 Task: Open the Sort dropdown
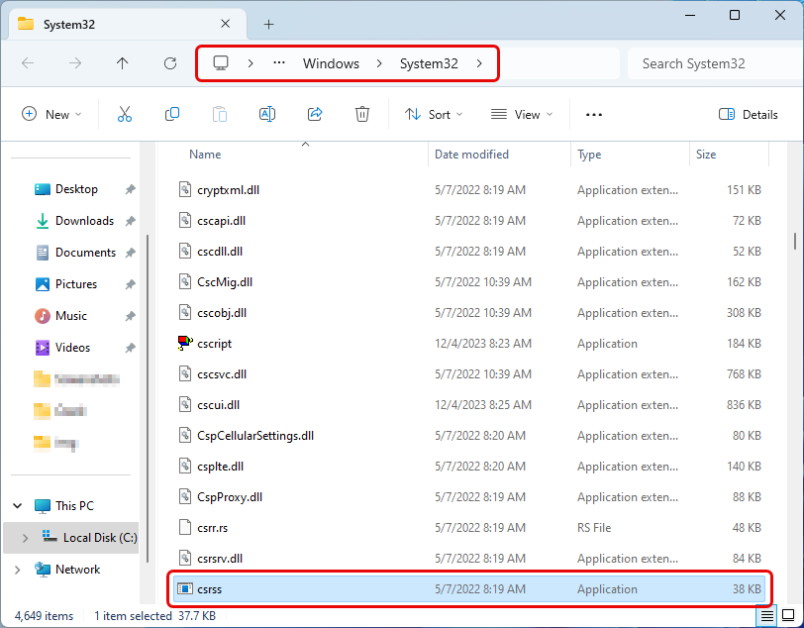[434, 114]
